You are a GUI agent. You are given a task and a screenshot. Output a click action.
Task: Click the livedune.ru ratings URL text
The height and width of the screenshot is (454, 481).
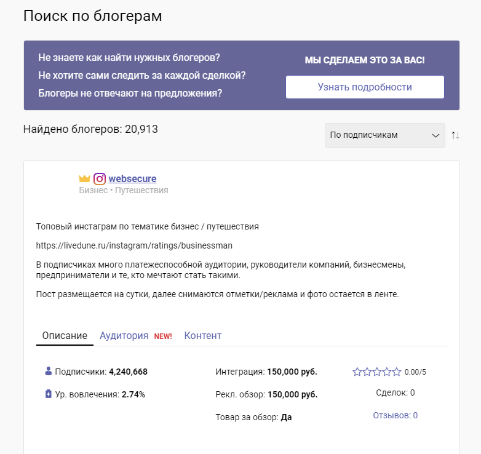tap(134, 245)
